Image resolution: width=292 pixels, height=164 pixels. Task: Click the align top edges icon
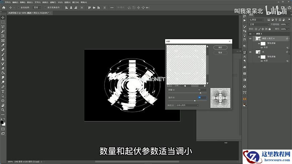click(89, 8)
